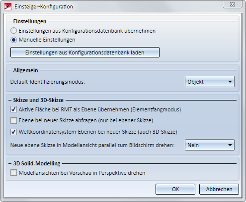Click 'Einstellungen aus Konfigurationsdatenbank laden' button
The image size is (246, 202).
[x=85, y=52]
